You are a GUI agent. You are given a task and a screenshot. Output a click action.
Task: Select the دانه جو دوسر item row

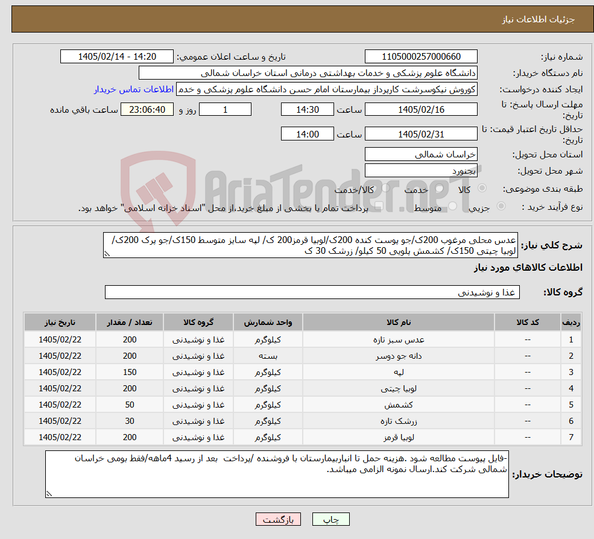point(303,356)
